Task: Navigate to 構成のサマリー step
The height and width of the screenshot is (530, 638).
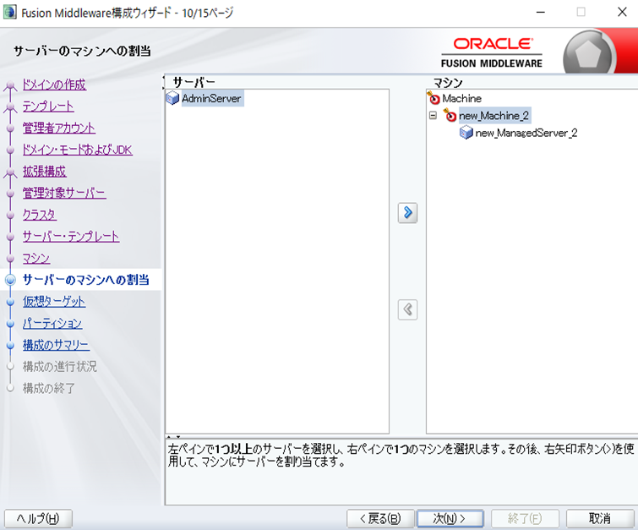Action: tap(56, 345)
